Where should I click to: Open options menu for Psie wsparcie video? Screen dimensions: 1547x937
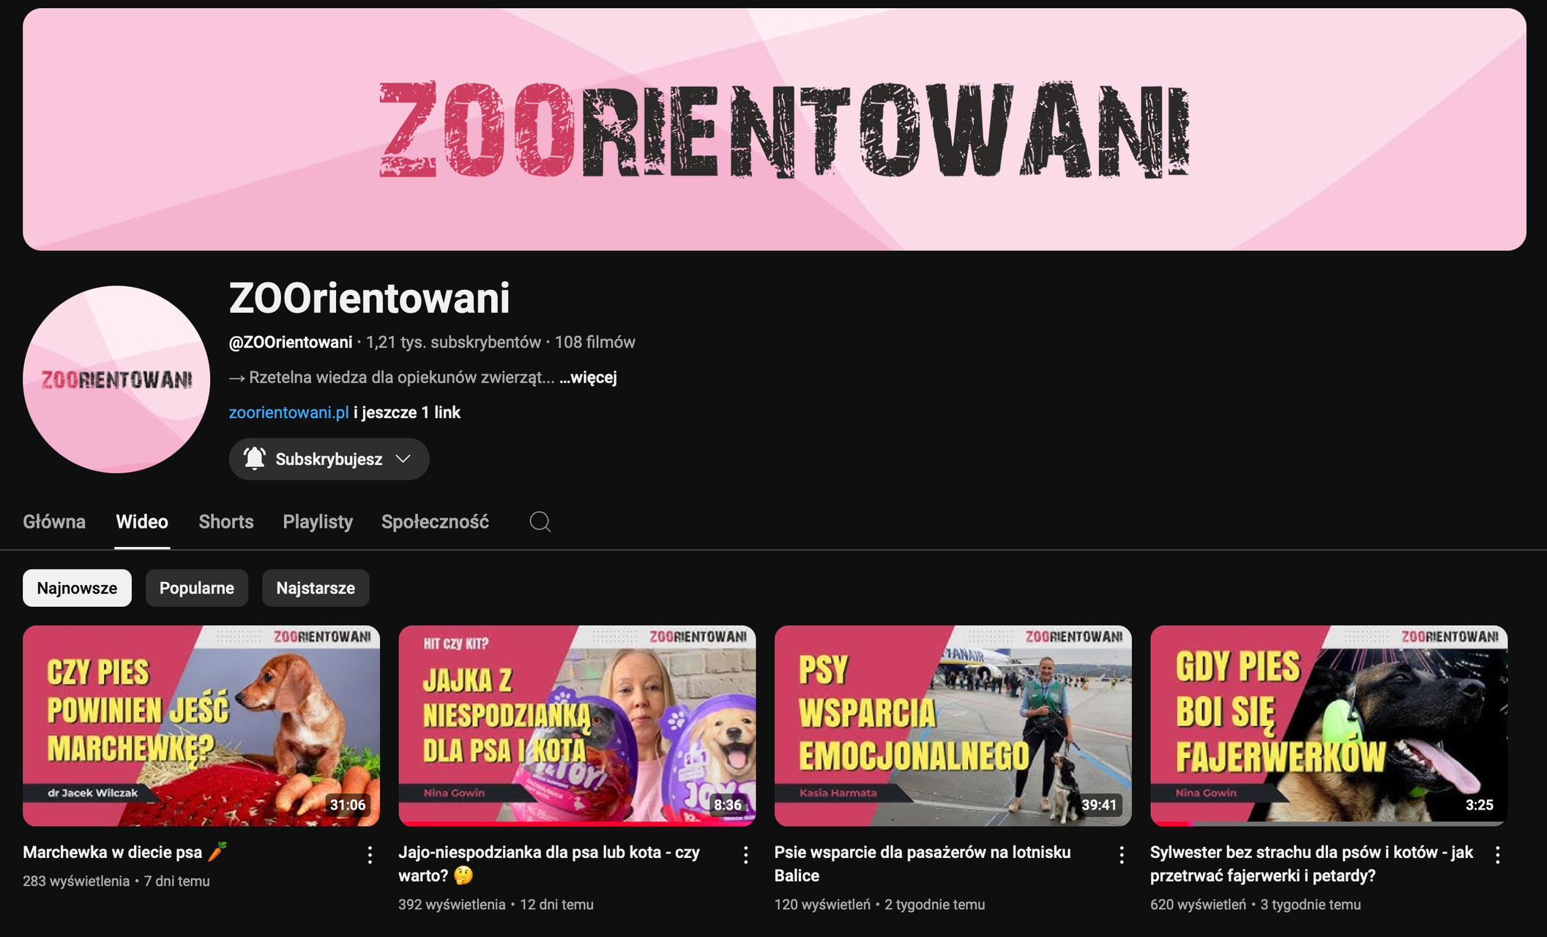[1121, 854]
